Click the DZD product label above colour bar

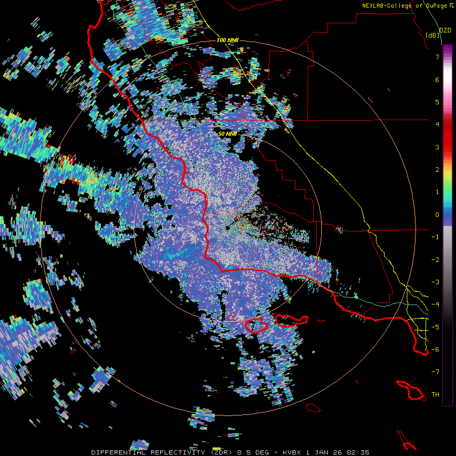[x=445, y=30]
